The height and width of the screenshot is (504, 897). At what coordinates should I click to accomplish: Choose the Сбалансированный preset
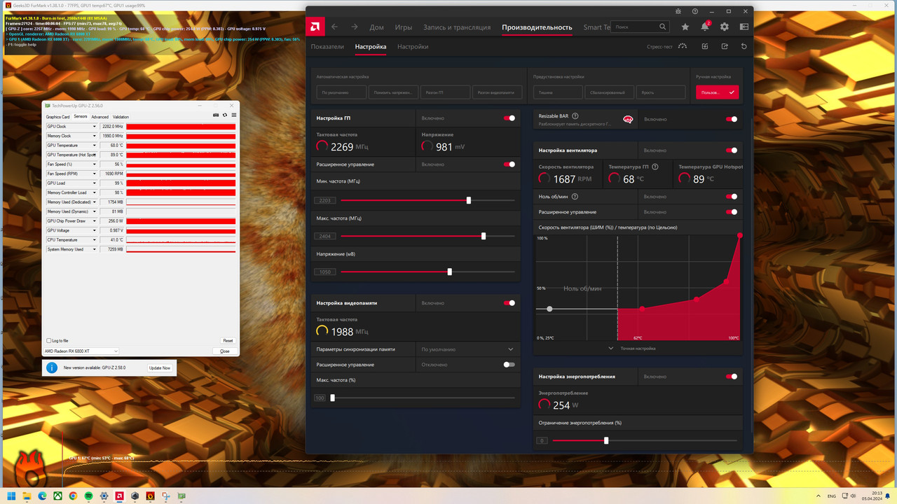tap(609, 92)
